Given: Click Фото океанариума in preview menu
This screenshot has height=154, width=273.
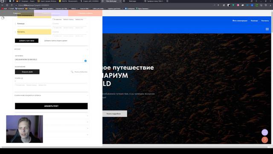Looking at the screenshot, I should [240, 21].
